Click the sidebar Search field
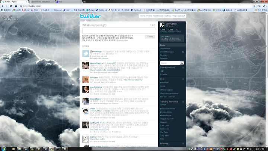Image resolution: width=268 pixels, height=151 pixels. click(x=170, y=63)
